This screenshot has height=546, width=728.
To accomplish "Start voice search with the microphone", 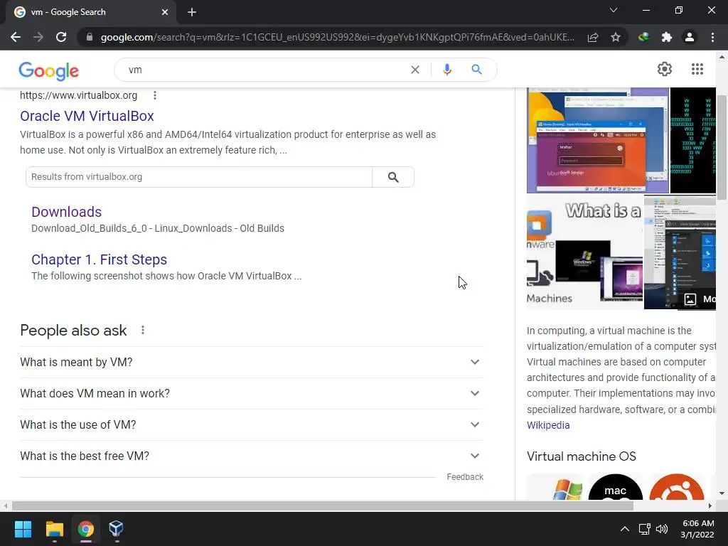I will (x=447, y=70).
